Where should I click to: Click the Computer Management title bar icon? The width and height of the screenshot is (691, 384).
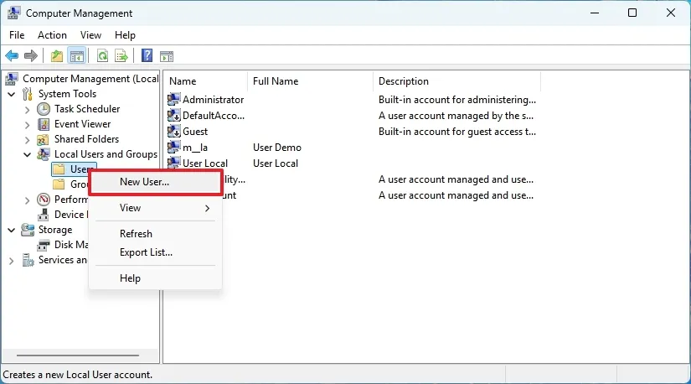coord(13,13)
